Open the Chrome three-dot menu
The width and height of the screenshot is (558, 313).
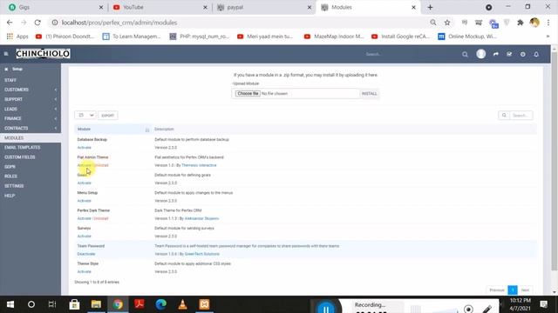point(548,23)
